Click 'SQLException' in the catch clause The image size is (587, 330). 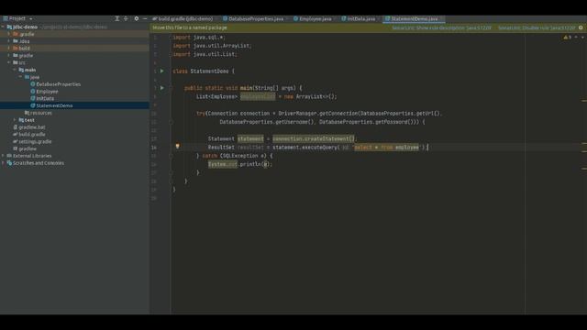[x=240, y=156]
